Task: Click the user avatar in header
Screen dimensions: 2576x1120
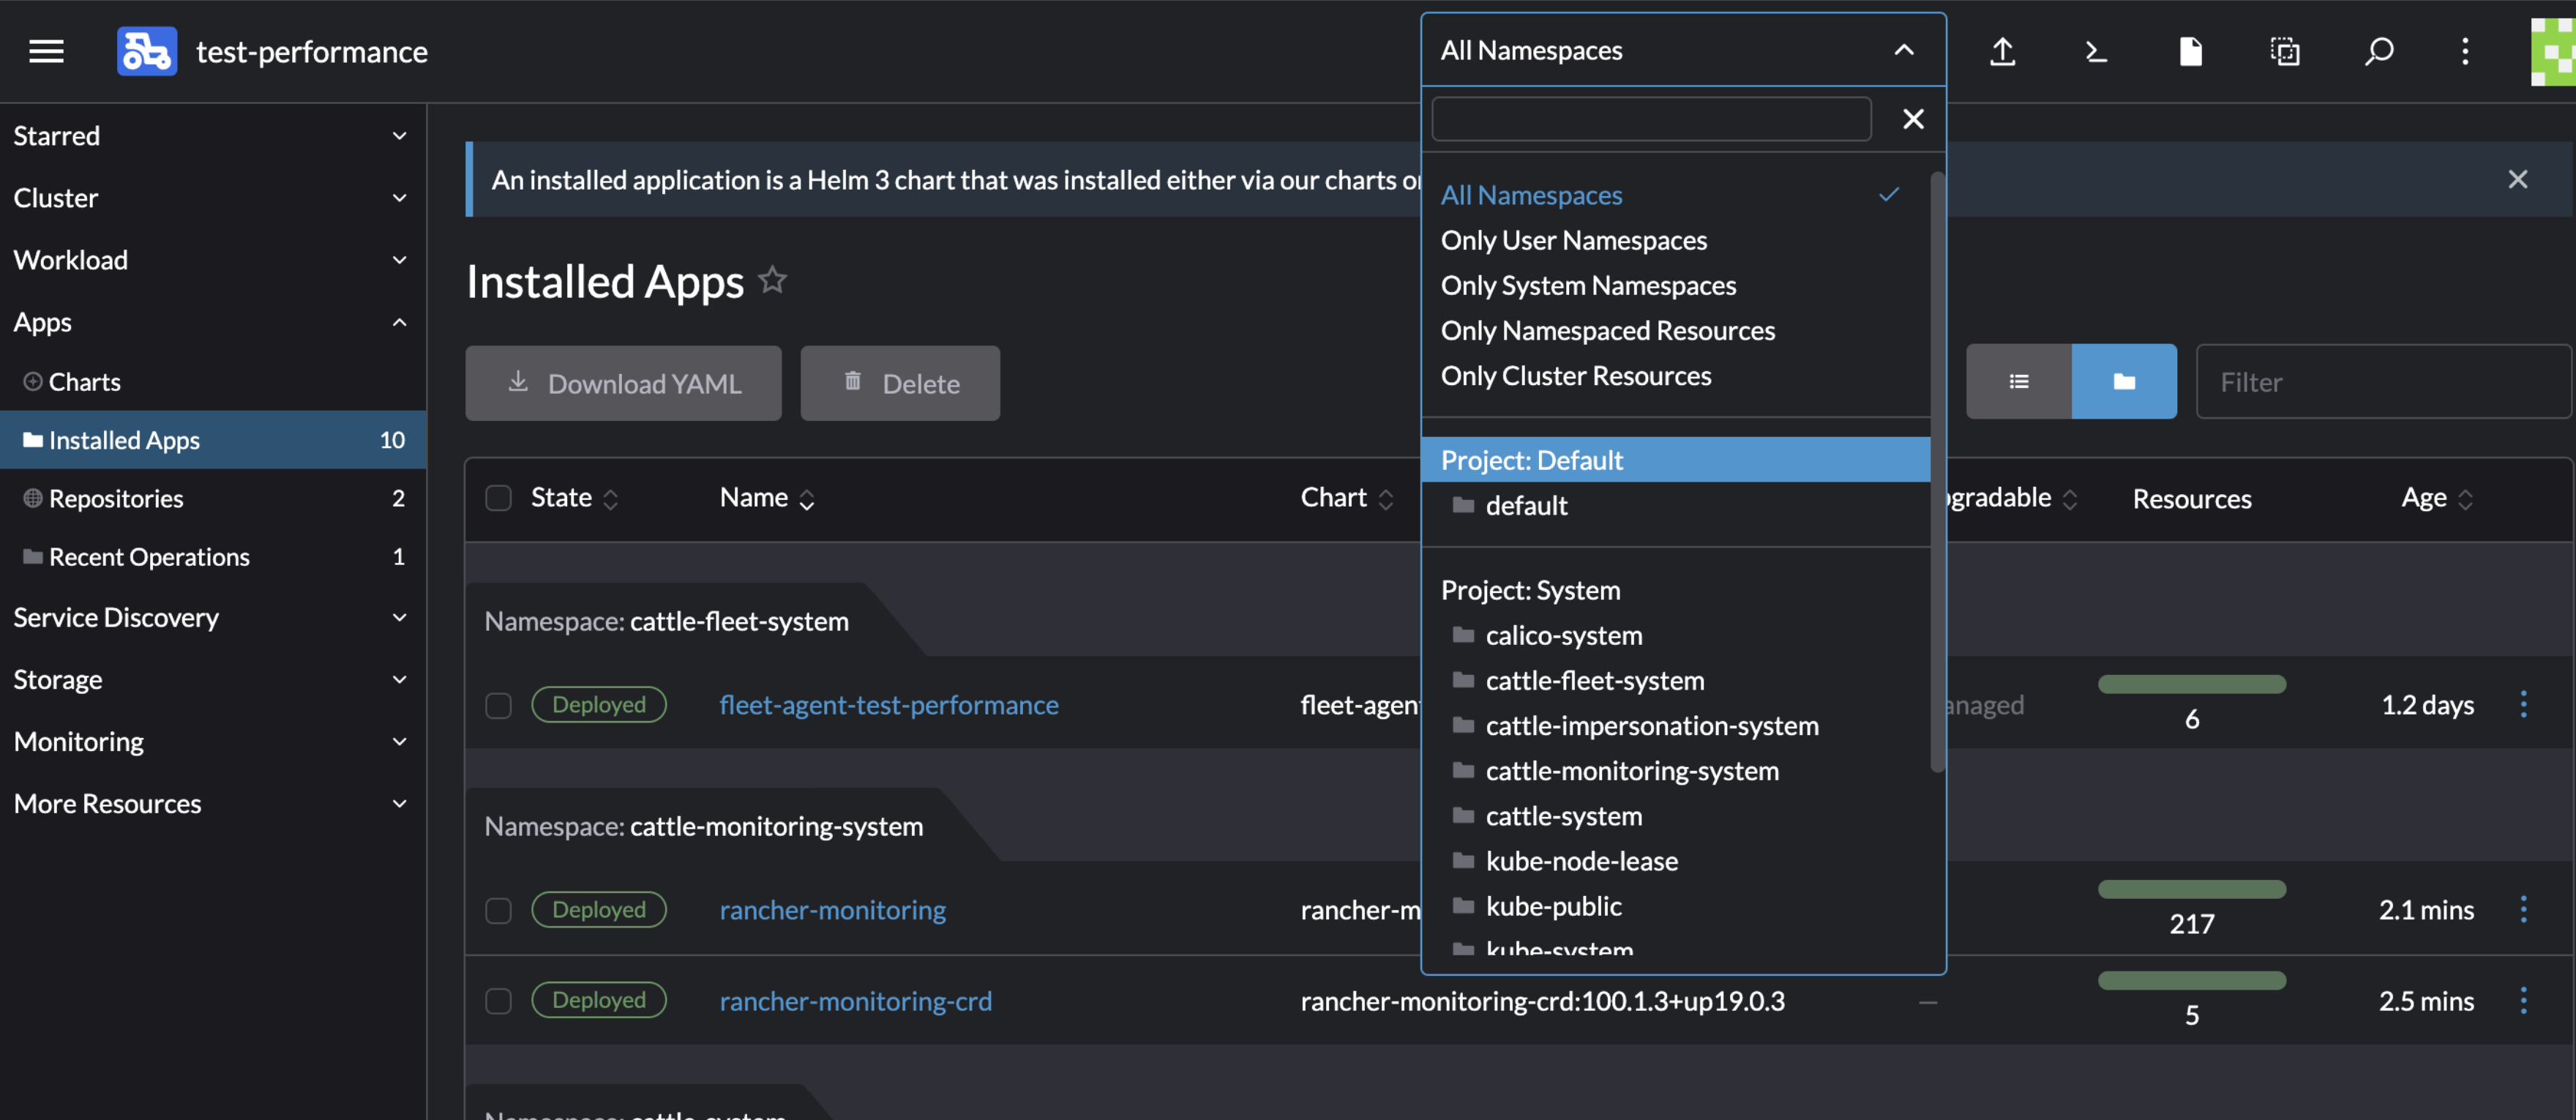Action: (2553, 51)
